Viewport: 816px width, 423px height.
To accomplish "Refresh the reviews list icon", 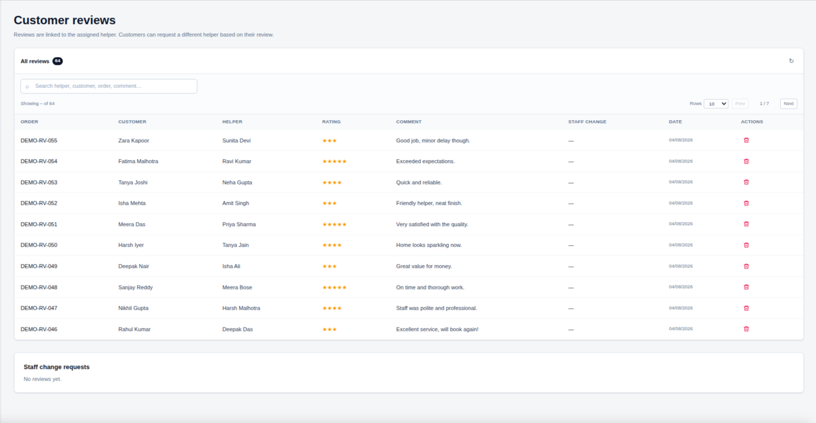I will [x=791, y=61].
